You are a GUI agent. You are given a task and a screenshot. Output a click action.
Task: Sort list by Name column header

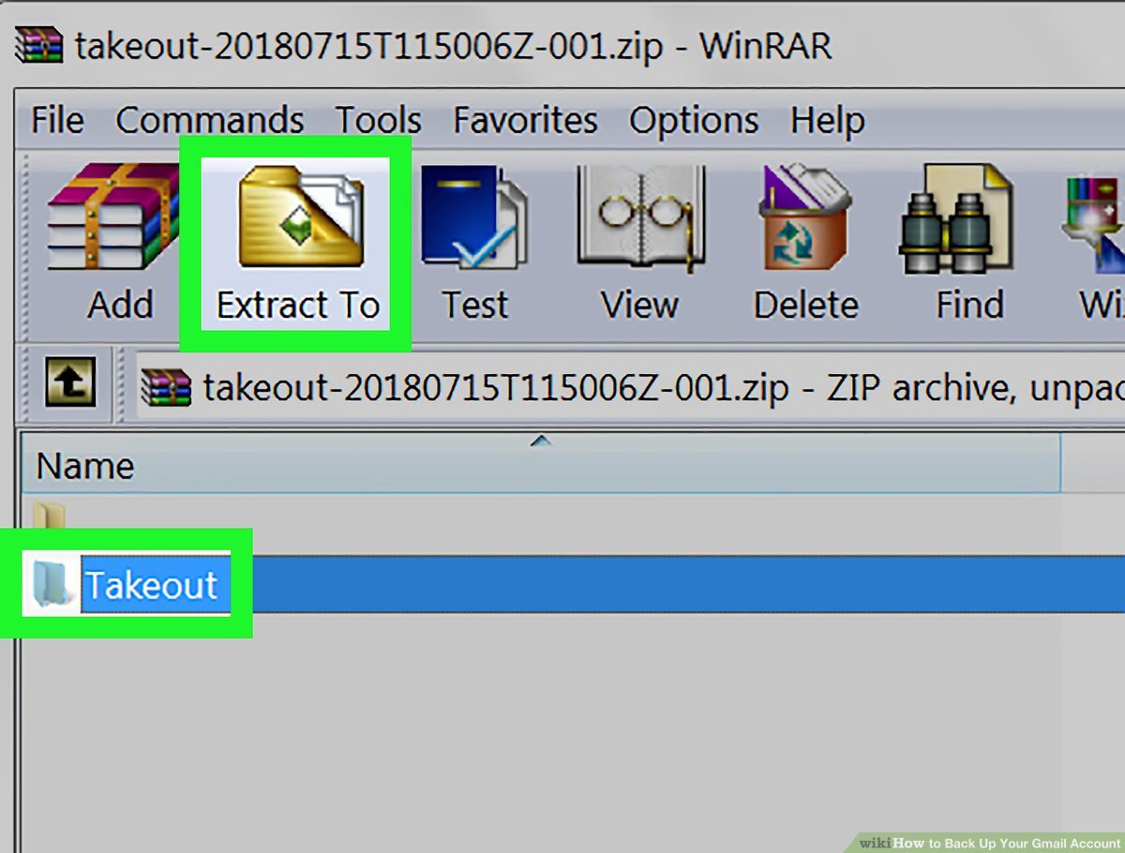tap(542, 465)
